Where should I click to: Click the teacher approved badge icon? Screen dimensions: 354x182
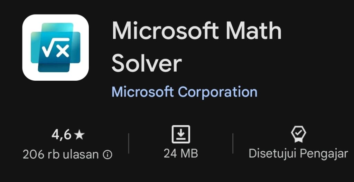pyautogui.click(x=298, y=134)
